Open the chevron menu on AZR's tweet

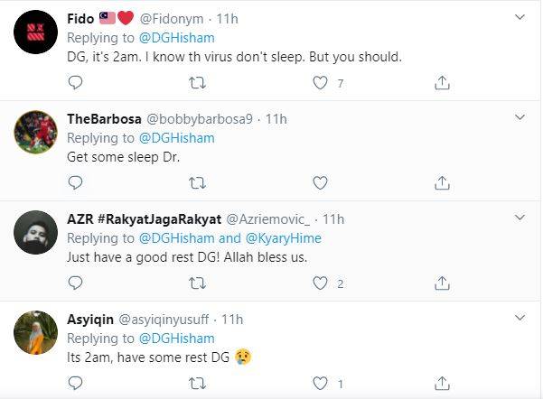[x=520, y=218]
